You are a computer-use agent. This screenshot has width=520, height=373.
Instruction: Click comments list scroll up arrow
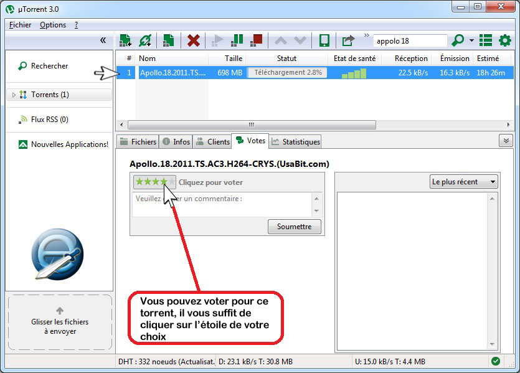(492, 199)
